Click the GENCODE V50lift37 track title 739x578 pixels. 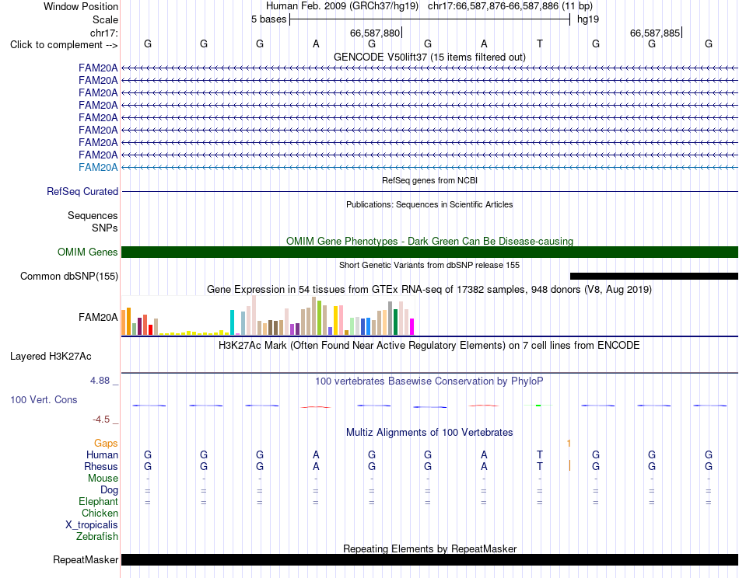pyautogui.click(x=430, y=57)
